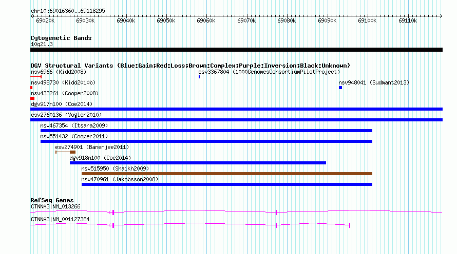Select the blue esv2760136 gain bar
This screenshot has width=457, height=254.
(236, 120)
